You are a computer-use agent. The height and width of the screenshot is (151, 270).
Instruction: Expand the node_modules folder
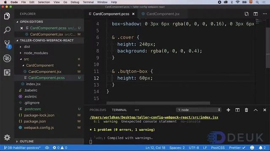pos(36,53)
